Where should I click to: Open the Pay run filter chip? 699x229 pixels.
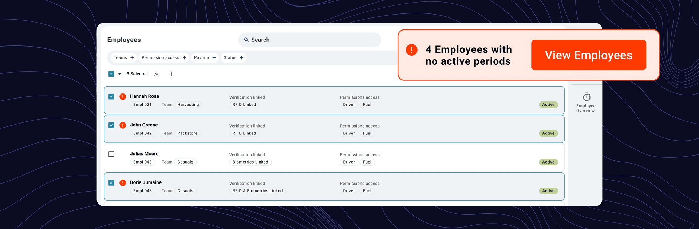point(205,58)
